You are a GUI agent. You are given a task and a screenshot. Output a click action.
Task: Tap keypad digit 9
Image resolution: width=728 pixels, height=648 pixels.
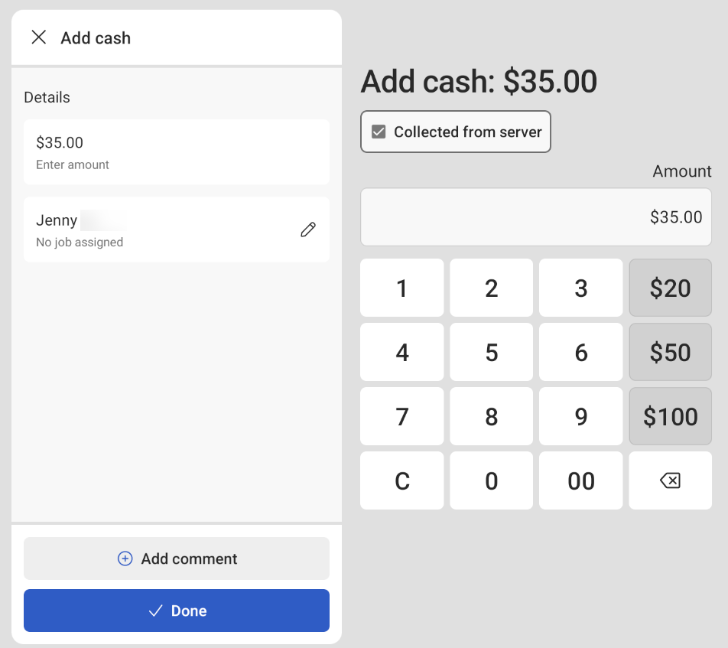[581, 416]
